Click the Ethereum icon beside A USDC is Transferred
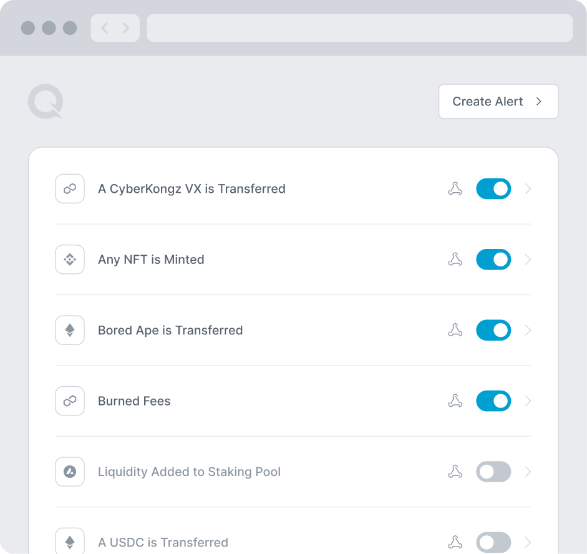The height and width of the screenshot is (554, 587). coord(70,542)
